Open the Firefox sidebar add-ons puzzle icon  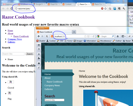[x=39, y=58]
